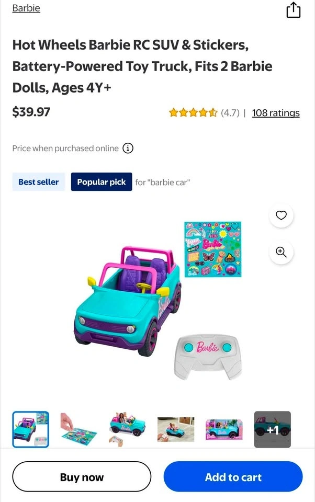Select packaged box thumbnail

click(224, 429)
